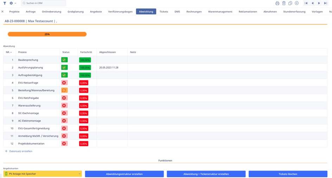Go to the next record
The height and width of the screenshot is (178, 332).
click(x=319, y=3)
